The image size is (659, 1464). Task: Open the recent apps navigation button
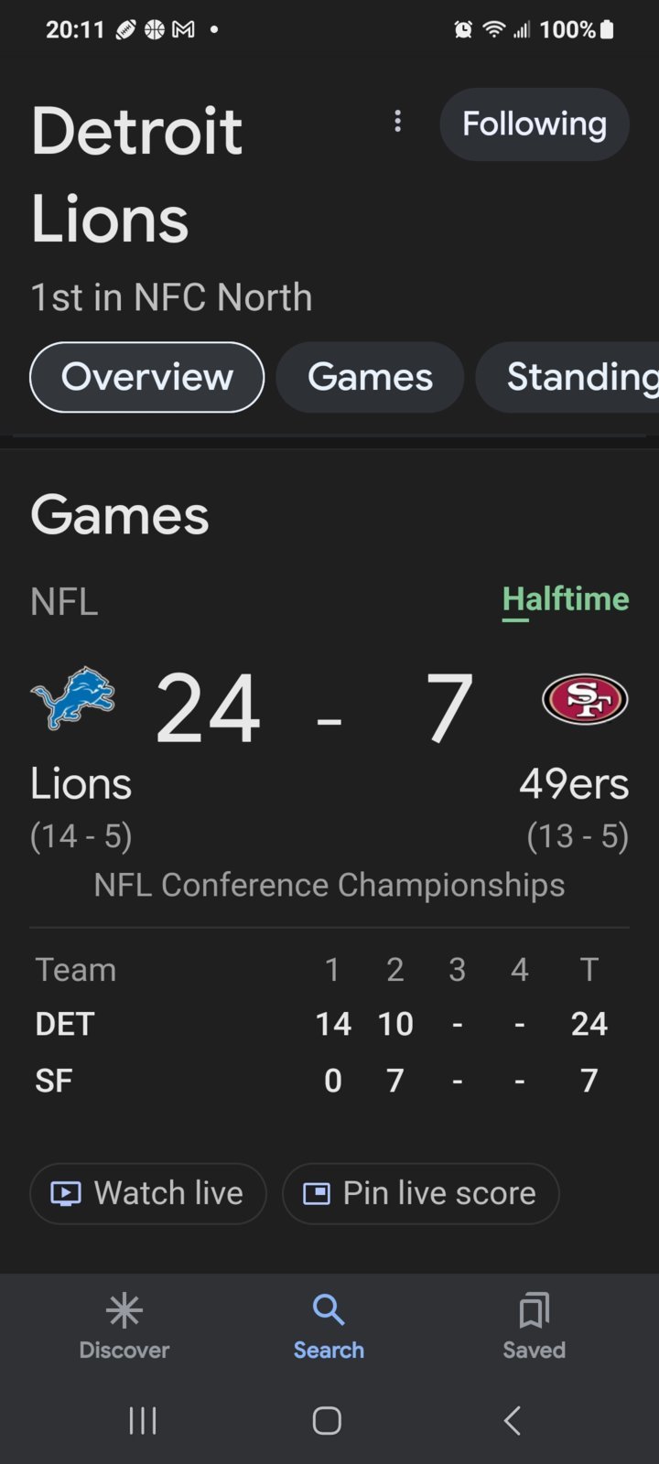tap(143, 1420)
